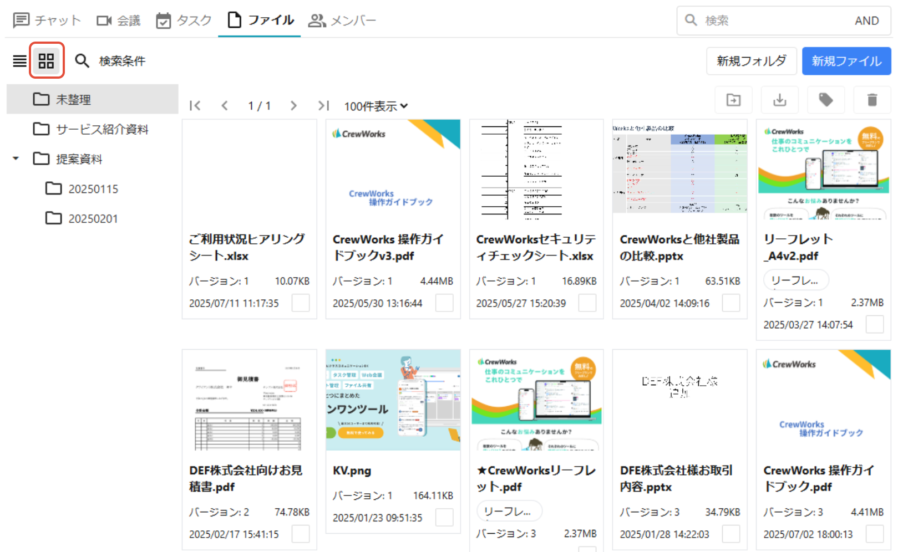
Task: Open ★CrewWorksリーフレット.pdf thumbnail
Action: point(536,400)
